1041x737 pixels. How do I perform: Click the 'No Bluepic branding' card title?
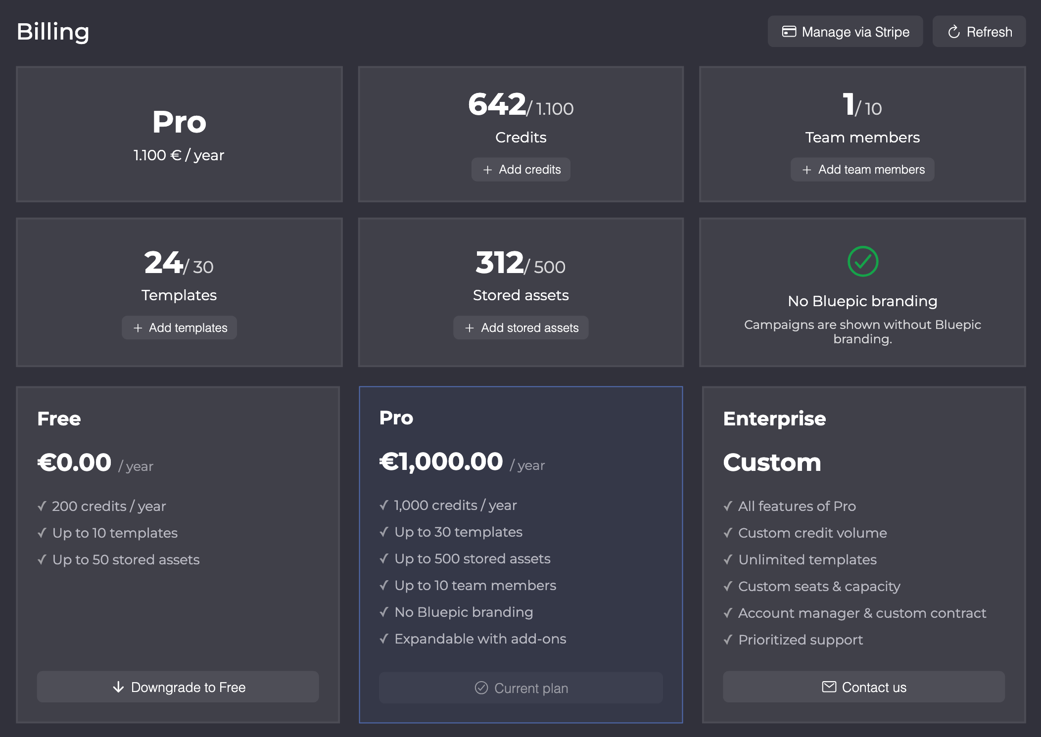[x=862, y=301]
